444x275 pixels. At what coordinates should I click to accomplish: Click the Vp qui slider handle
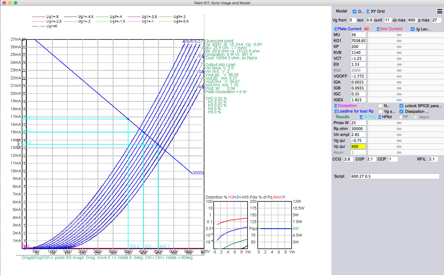point(399,147)
